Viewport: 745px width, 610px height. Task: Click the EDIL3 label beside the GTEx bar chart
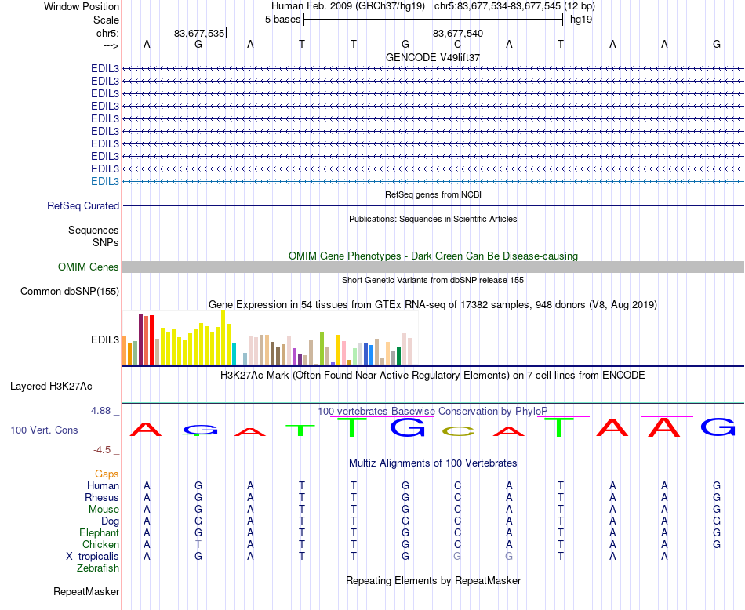tap(105, 339)
